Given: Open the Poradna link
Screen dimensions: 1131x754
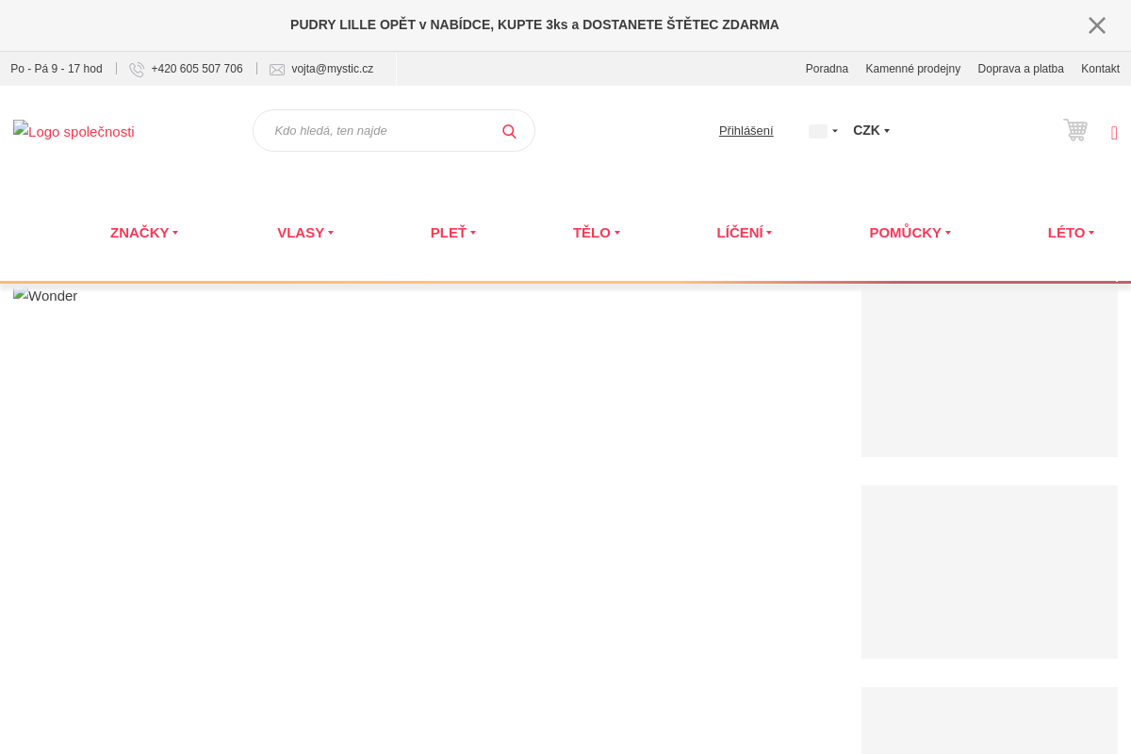Looking at the screenshot, I should [827, 69].
